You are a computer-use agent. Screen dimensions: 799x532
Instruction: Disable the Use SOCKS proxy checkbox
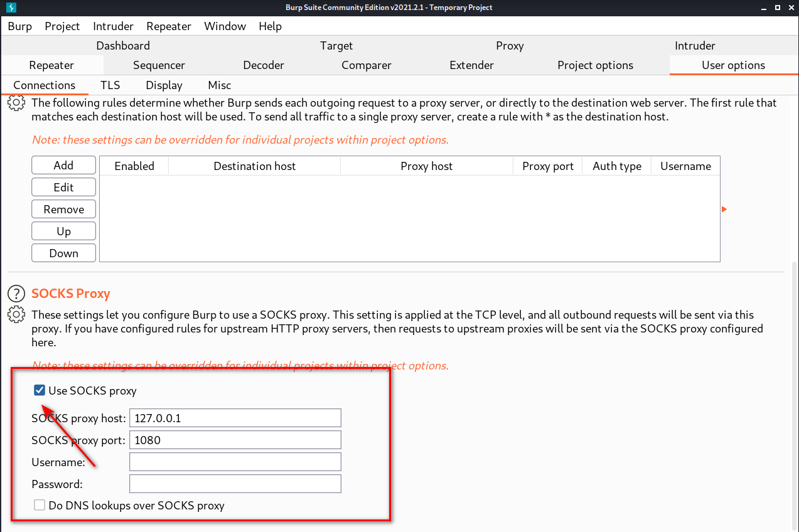(40, 391)
